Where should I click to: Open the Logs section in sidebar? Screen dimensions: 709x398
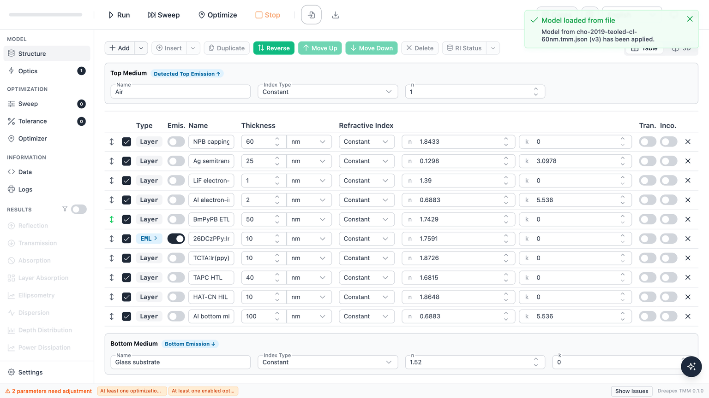(x=47, y=189)
